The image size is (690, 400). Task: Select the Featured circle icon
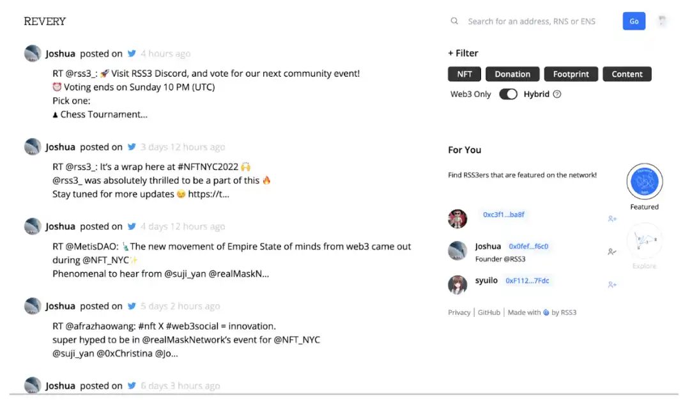pyautogui.click(x=644, y=182)
